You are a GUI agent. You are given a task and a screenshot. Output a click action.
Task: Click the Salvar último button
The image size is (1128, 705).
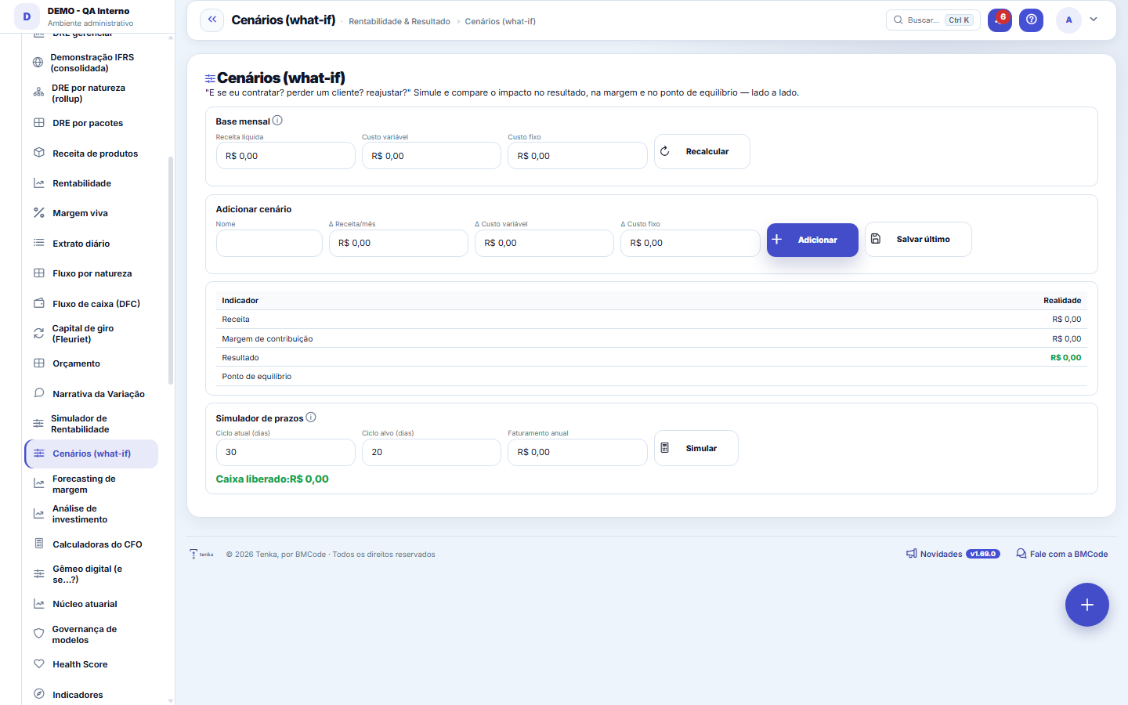pos(918,239)
